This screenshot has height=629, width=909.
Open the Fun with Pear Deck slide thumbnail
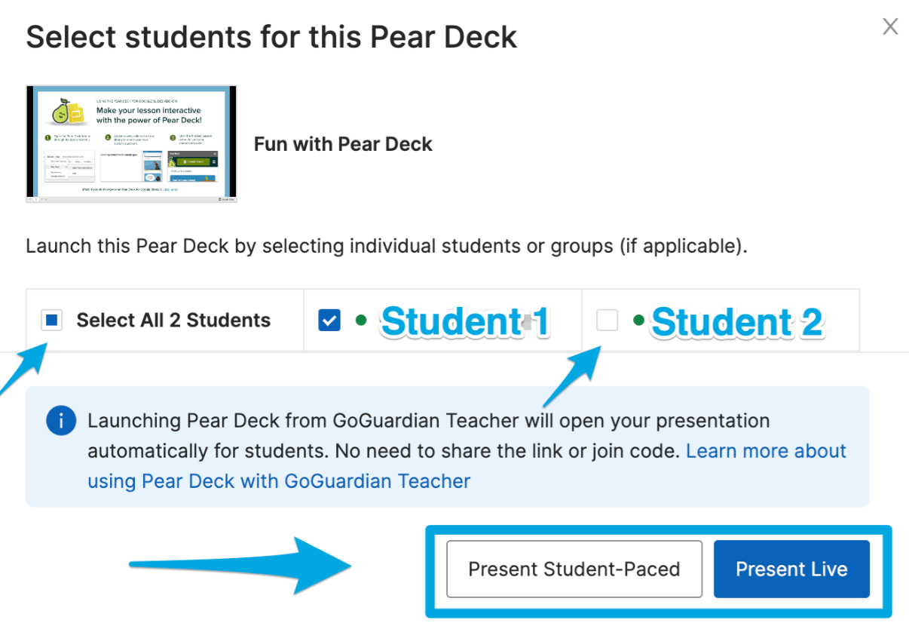pyautogui.click(x=131, y=144)
